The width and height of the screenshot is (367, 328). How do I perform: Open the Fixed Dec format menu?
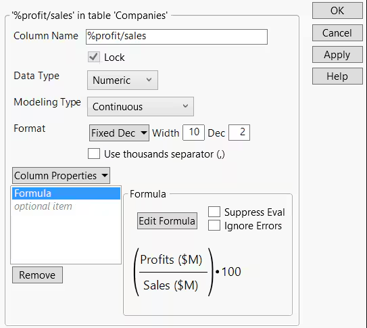tap(119, 133)
